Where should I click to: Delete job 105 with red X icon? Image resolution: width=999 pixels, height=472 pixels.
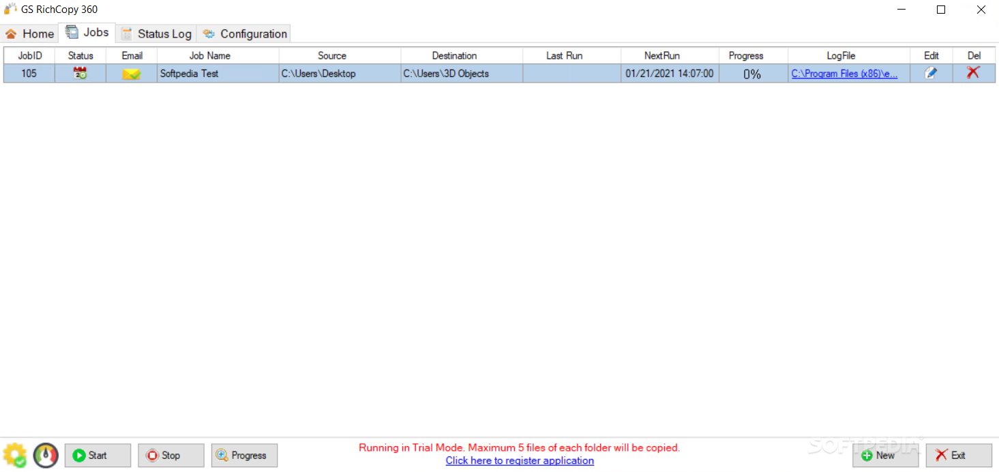[973, 72]
